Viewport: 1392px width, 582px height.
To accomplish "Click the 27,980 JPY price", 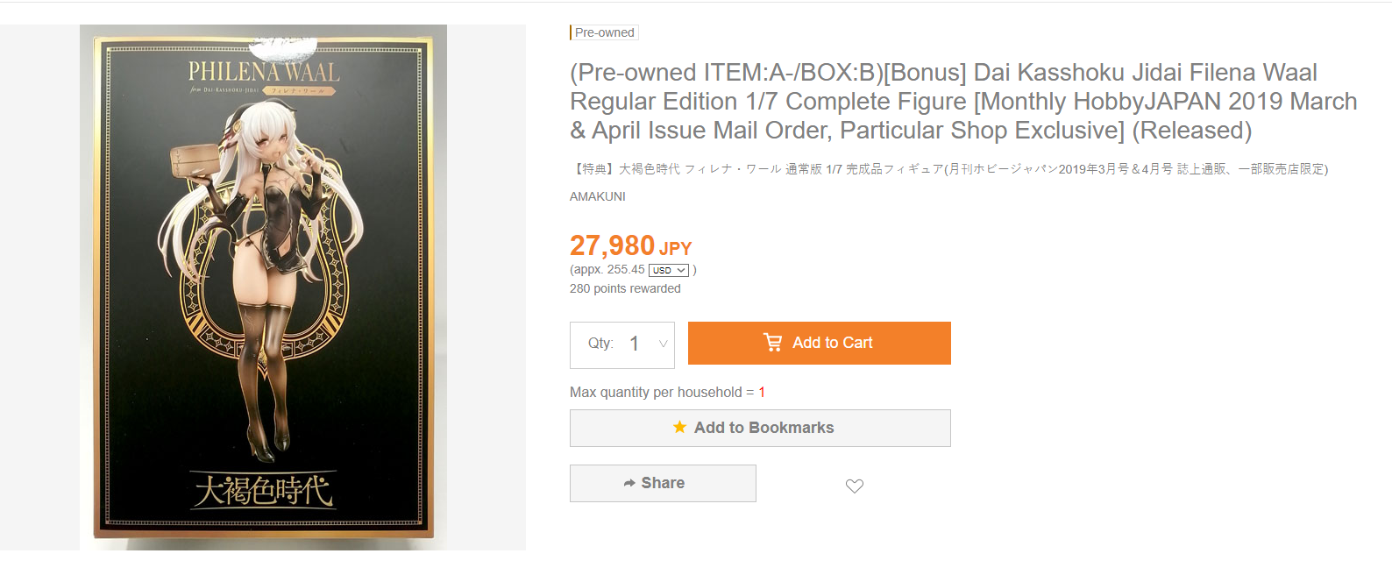I will click(630, 245).
